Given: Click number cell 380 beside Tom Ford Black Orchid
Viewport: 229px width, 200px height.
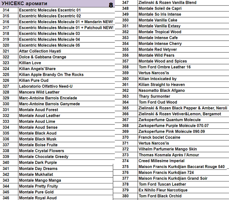Looking at the screenshot, I should pos(125,196).
